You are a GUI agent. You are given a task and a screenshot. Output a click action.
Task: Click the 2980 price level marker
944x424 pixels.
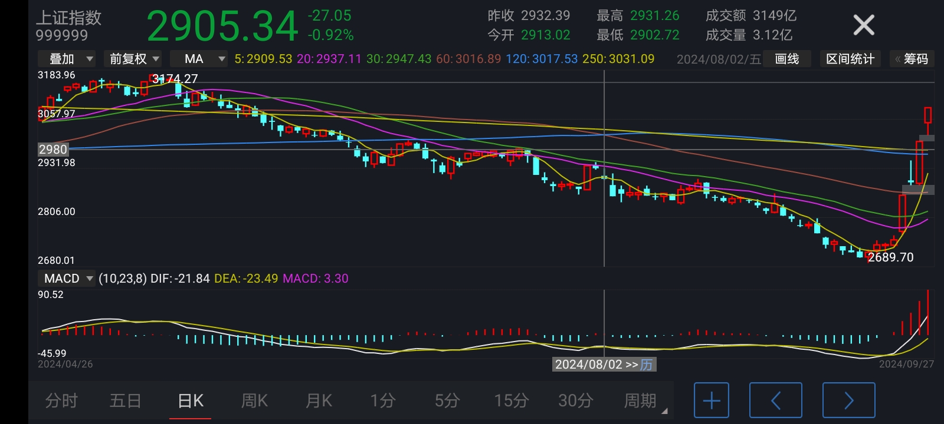point(53,150)
